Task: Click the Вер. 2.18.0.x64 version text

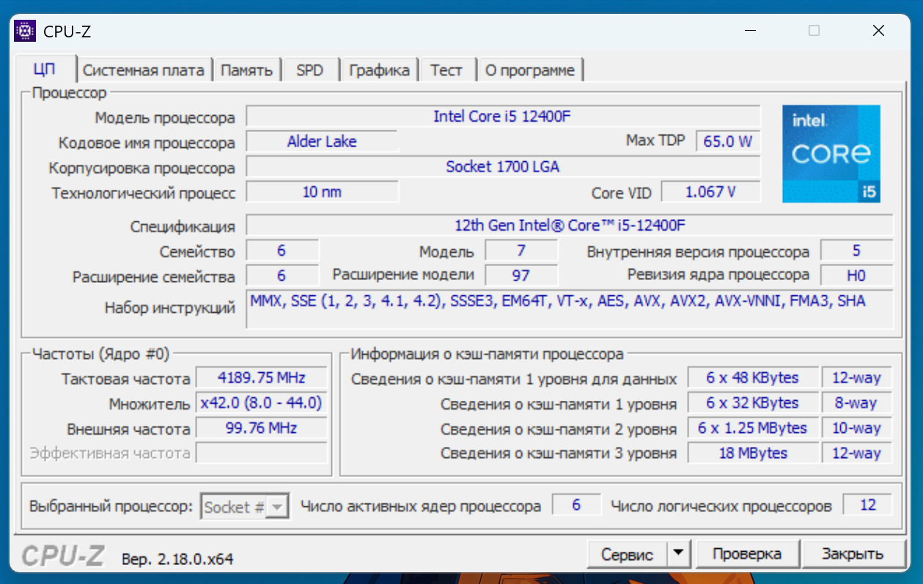Action: click(177, 559)
